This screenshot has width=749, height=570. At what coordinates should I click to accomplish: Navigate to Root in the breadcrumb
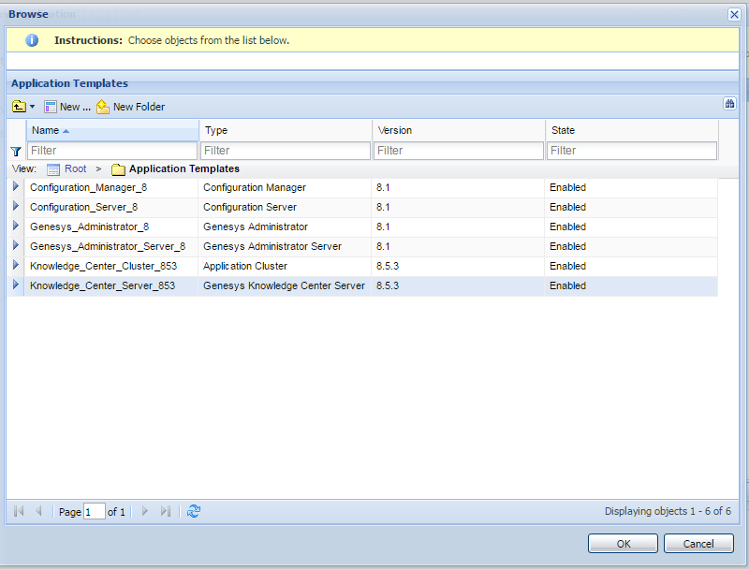[x=75, y=169]
